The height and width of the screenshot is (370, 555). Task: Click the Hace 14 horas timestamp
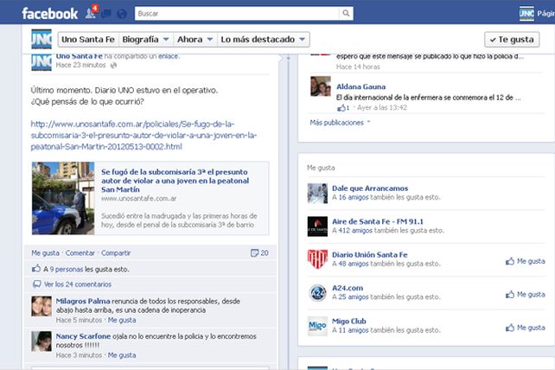point(358,67)
